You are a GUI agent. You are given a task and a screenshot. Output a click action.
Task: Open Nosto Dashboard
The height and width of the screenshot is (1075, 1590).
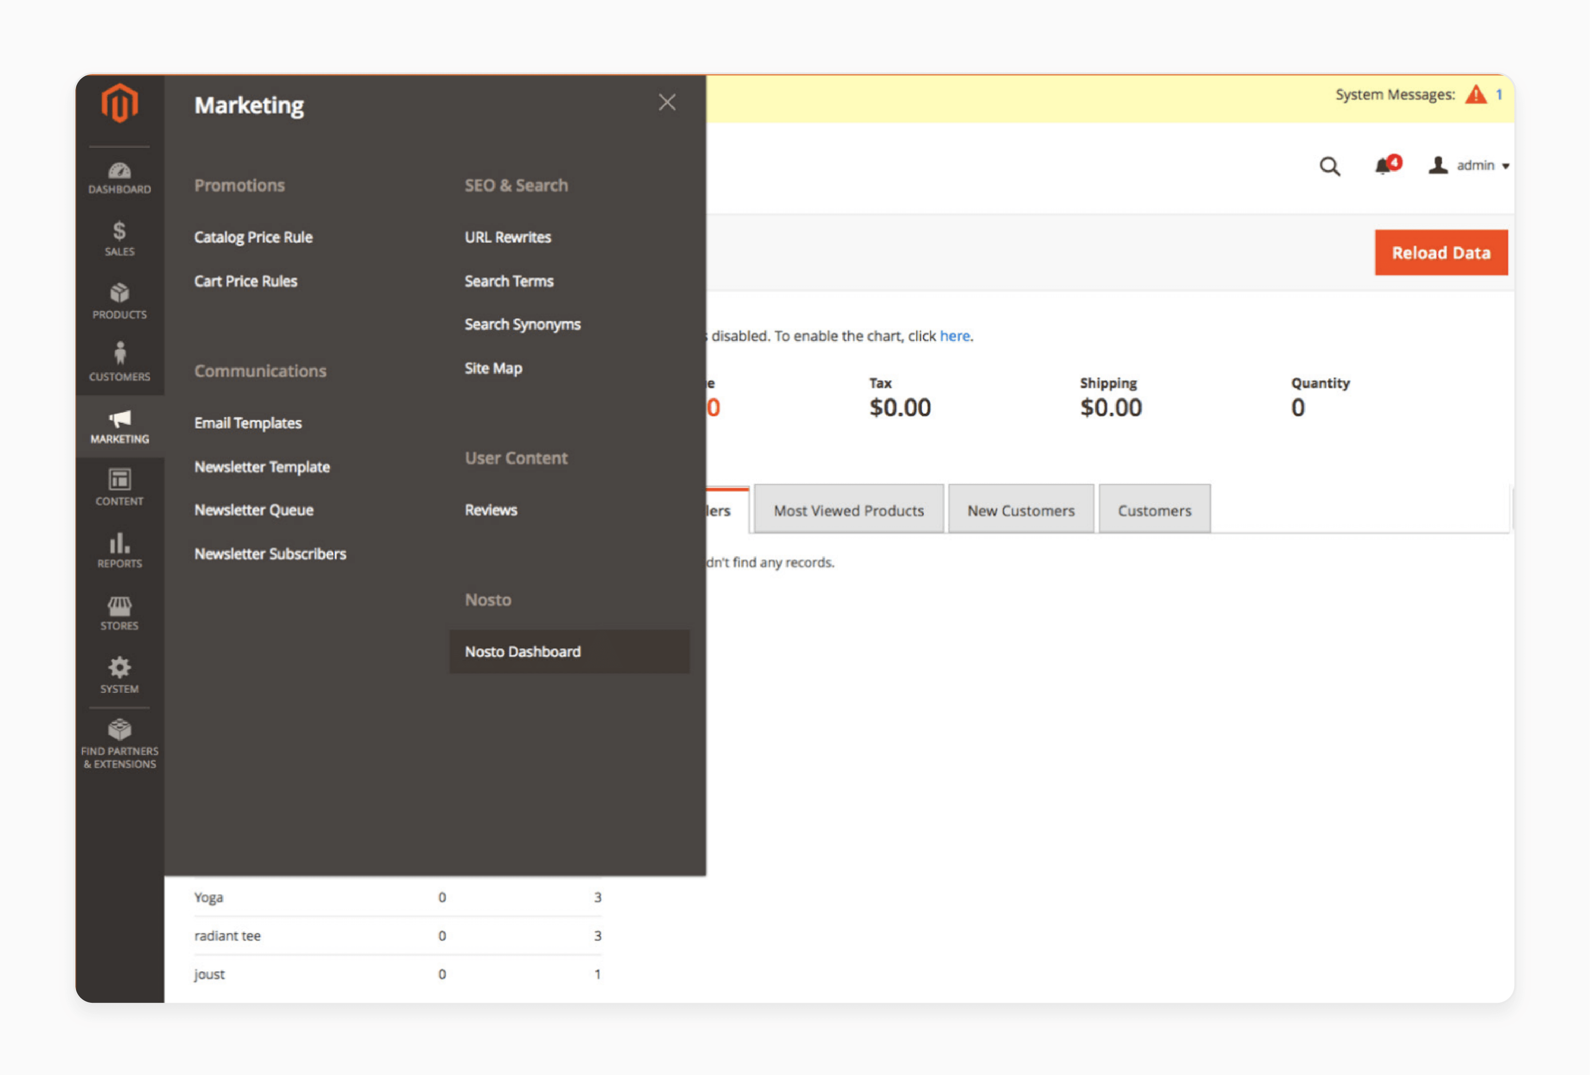tap(569, 652)
